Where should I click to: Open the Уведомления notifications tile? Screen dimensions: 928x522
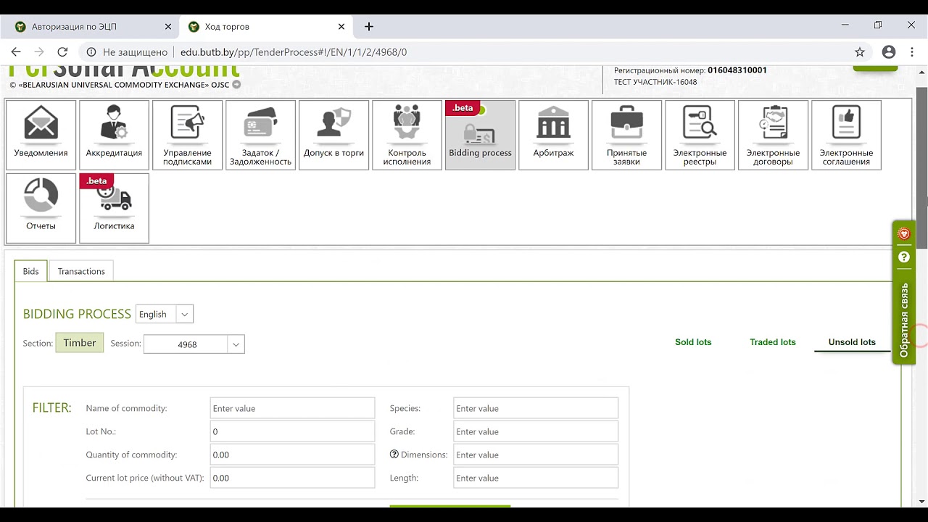41,135
